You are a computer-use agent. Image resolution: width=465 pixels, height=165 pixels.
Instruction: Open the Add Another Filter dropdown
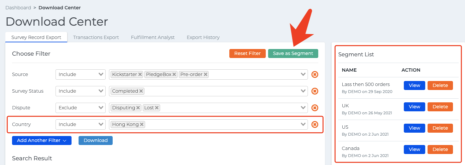click(42, 140)
